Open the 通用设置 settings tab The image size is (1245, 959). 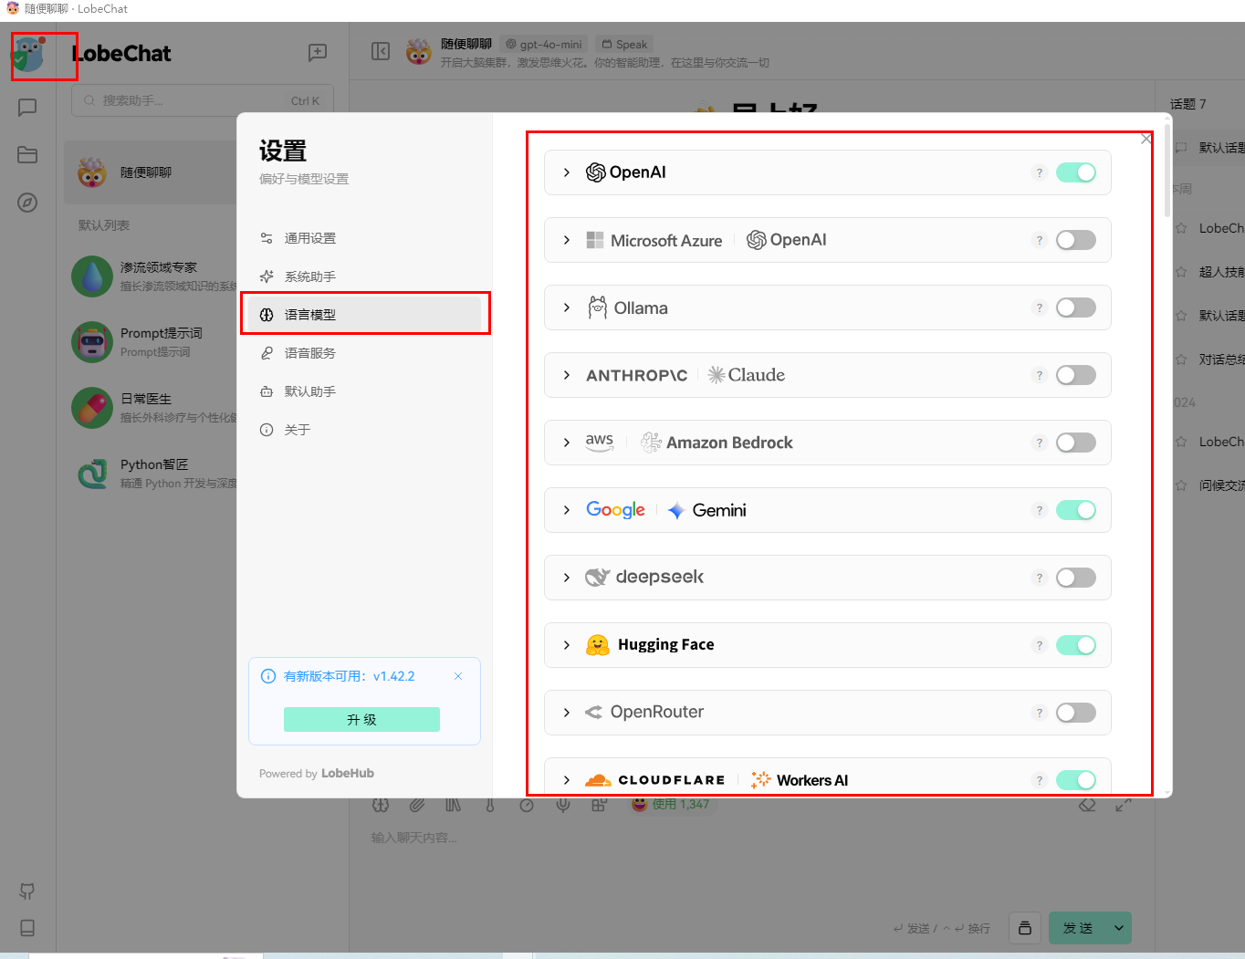[364, 238]
